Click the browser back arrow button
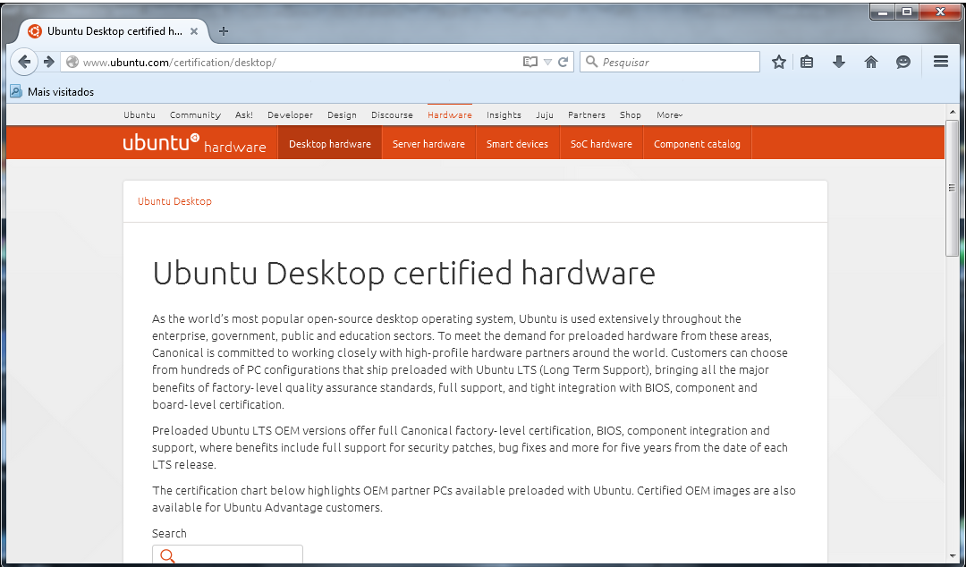966x567 pixels. [x=24, y=62]
